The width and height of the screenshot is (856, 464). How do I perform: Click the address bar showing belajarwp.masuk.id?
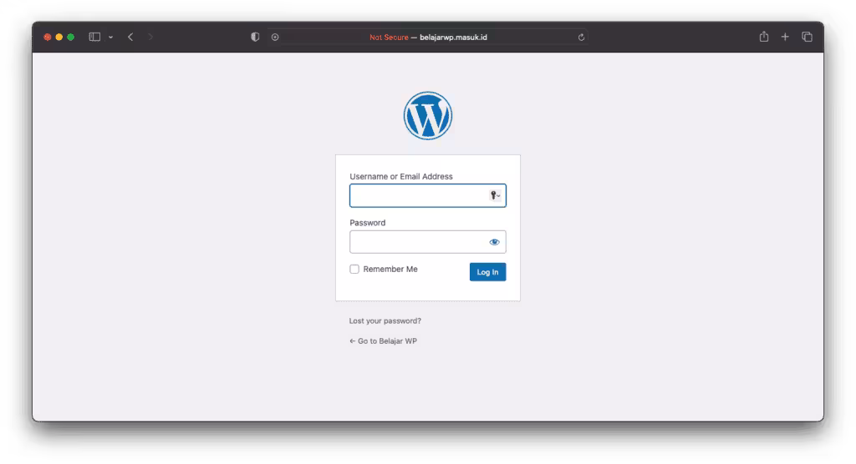(x=427, y=37)
